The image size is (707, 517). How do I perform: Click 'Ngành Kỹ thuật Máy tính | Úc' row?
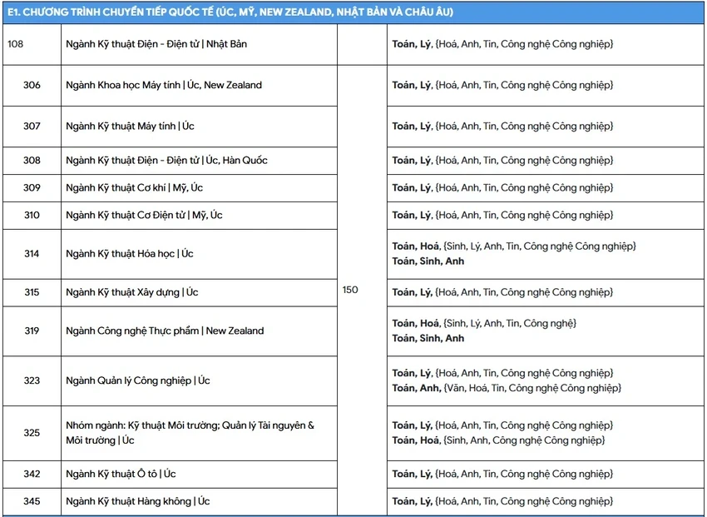(x=130, y=127)
